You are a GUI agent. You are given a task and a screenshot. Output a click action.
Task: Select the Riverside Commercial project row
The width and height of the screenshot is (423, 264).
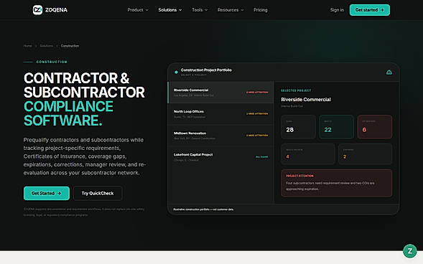point(221,92)
